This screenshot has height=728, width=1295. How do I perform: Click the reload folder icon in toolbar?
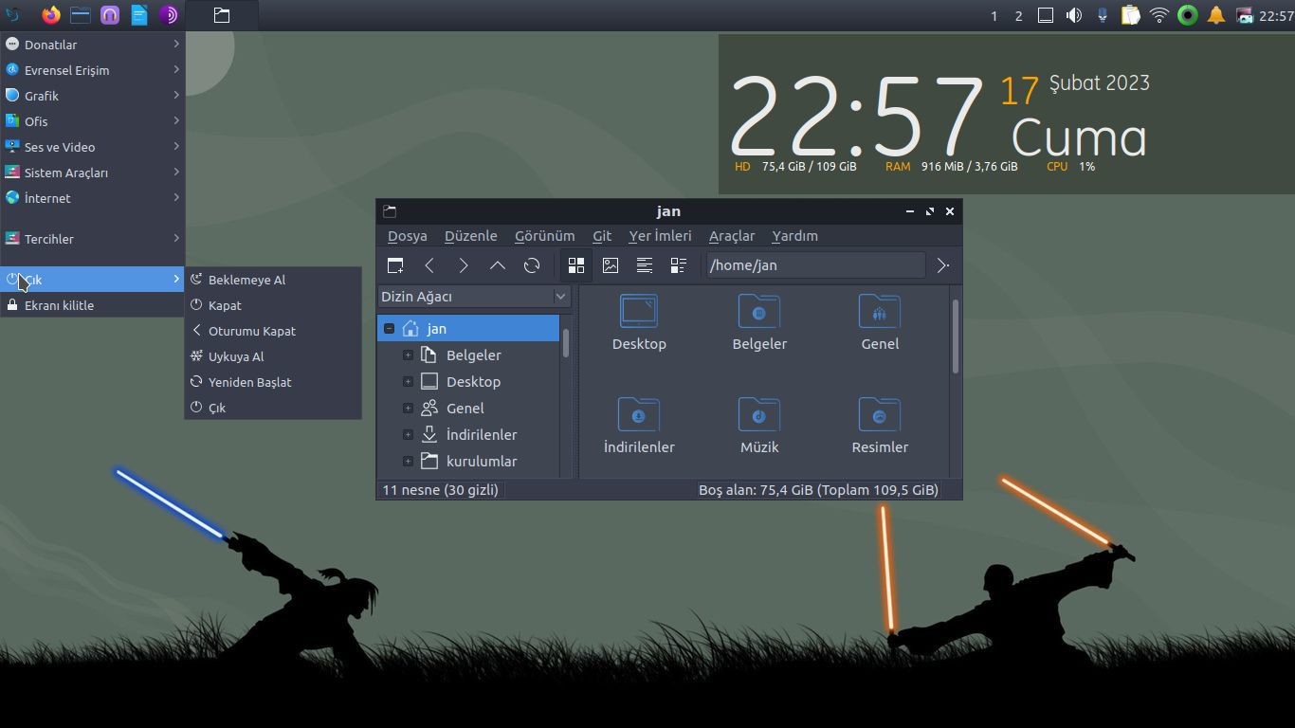click(532, 265)
